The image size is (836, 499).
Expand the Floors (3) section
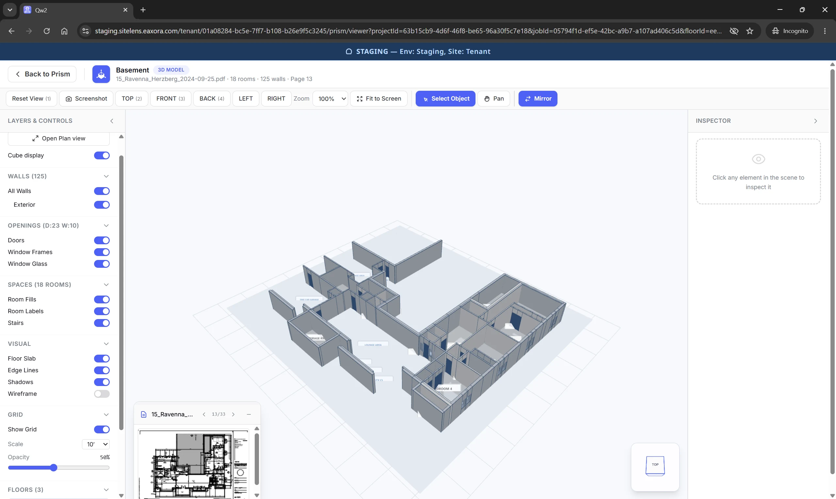coord(106,490)
